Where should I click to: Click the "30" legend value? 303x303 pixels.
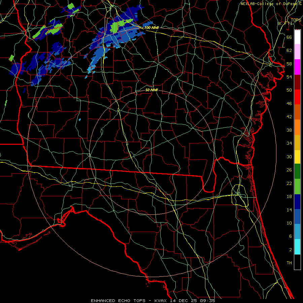pos(289,157)
